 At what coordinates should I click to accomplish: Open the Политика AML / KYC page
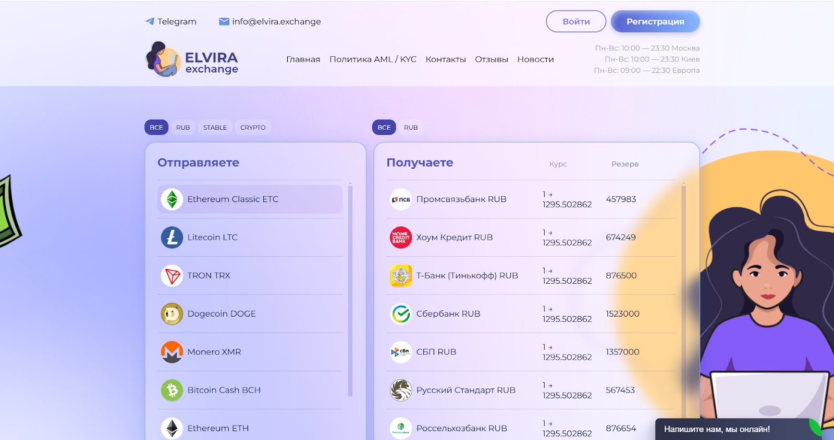pyautogui.click(x=373, y=59)
